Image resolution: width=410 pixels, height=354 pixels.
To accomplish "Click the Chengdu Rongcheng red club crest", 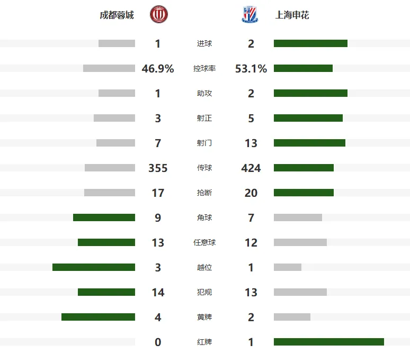I will [x=159, y=14].
